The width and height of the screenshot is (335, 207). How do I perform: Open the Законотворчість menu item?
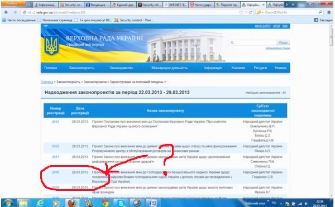82,68
